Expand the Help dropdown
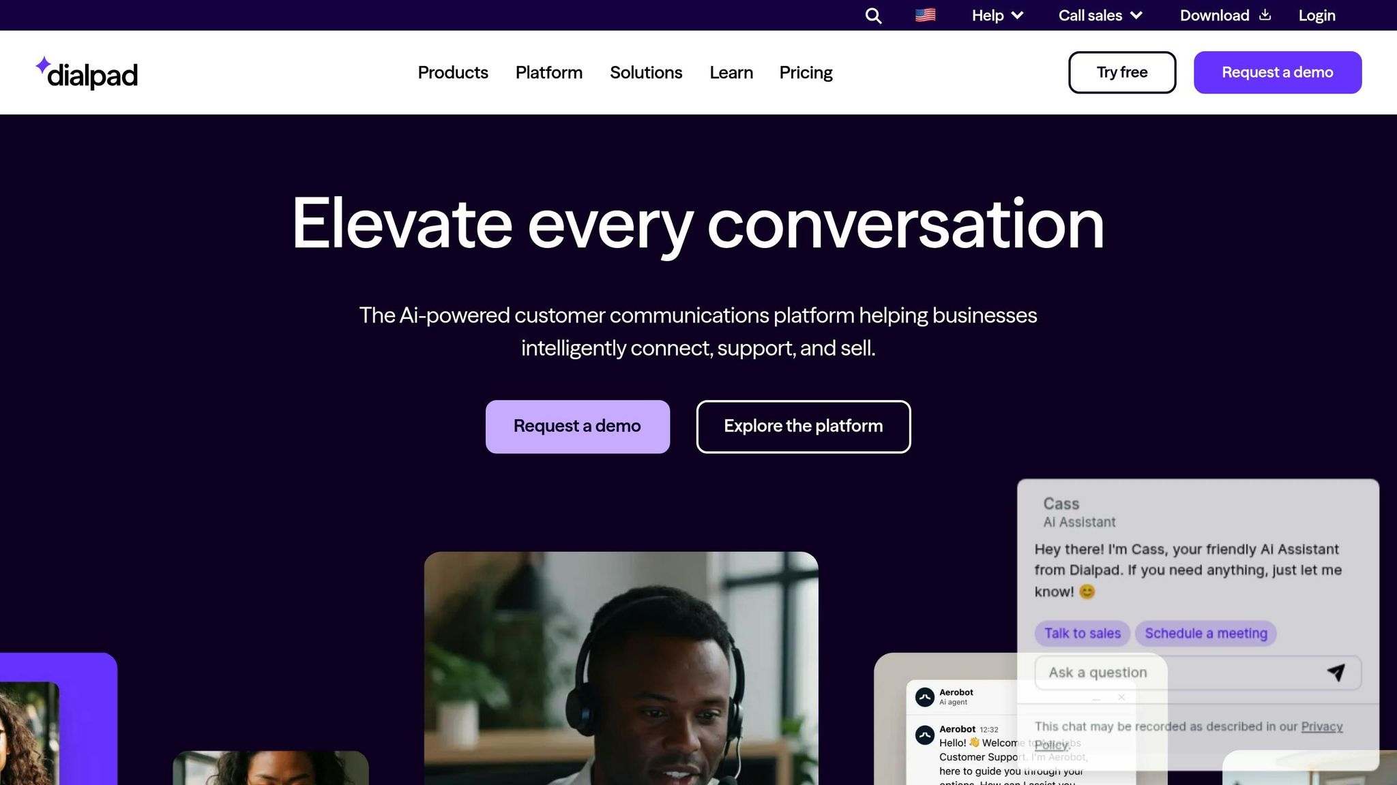The image size is (1397, 785). (x=997, y=15)
